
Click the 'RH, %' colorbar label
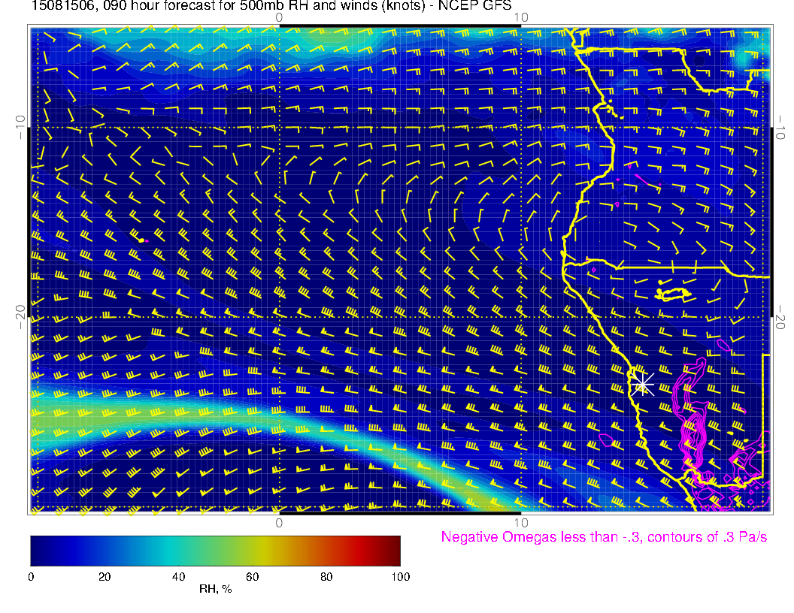pos(215,589)
